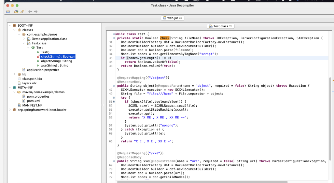The height and width of the screenshot is (183, 334).
Task: Fold the try block in code
Action: (114, 98)
